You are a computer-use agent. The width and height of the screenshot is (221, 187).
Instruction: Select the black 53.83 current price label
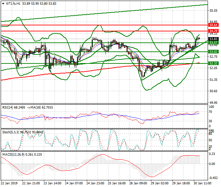click(213, 39)
